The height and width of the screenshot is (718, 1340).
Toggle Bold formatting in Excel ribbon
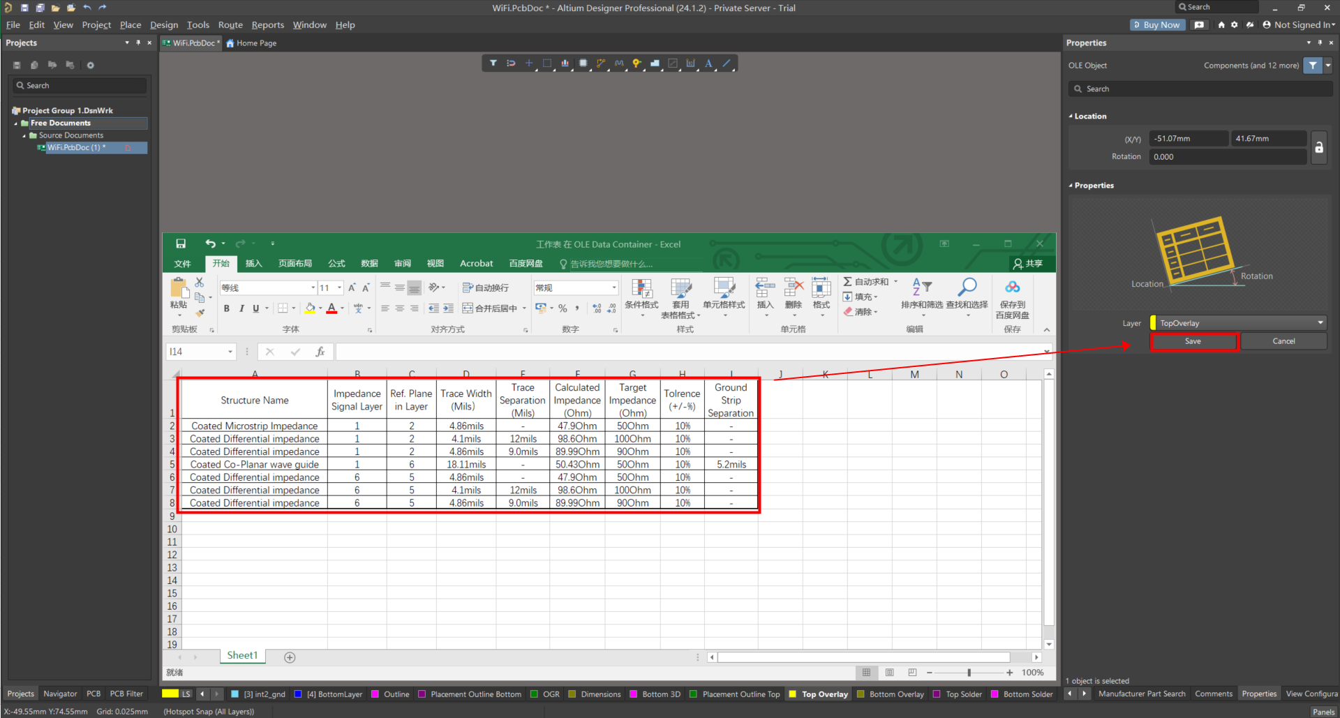coord(226,308)
